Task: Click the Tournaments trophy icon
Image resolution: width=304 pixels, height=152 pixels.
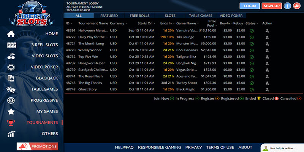Action: tap(11, 122)
